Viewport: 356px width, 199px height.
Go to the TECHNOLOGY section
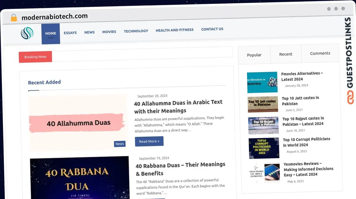136,31
